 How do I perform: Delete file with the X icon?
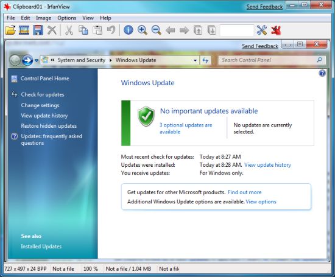(x=52, y=30)
